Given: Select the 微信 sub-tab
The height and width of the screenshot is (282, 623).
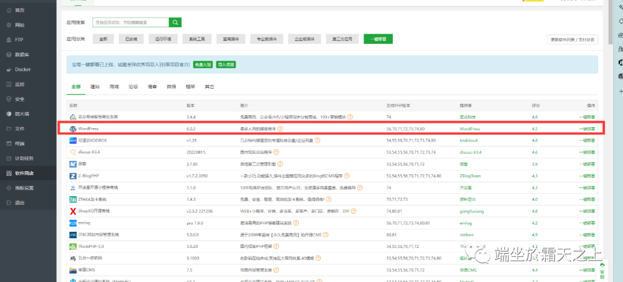Looking at the screenshot, I should [x=171, y=87].
